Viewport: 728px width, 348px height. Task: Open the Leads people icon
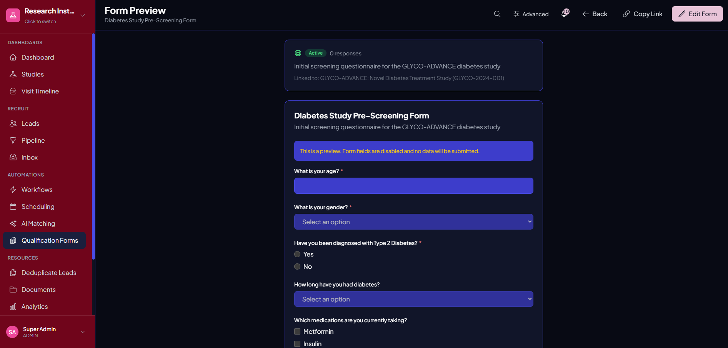pyautogui.click(x=13, y=123)
